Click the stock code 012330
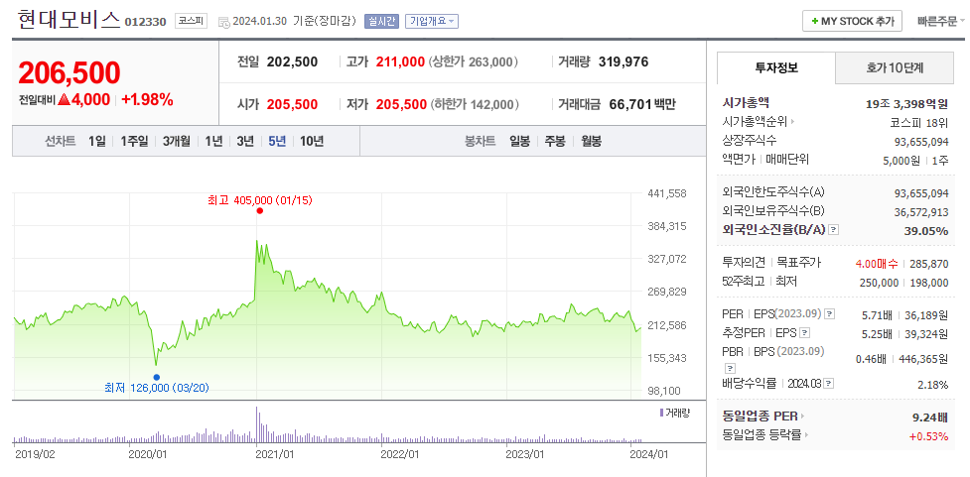Screen dimensions: 970x477 point(145,22)
